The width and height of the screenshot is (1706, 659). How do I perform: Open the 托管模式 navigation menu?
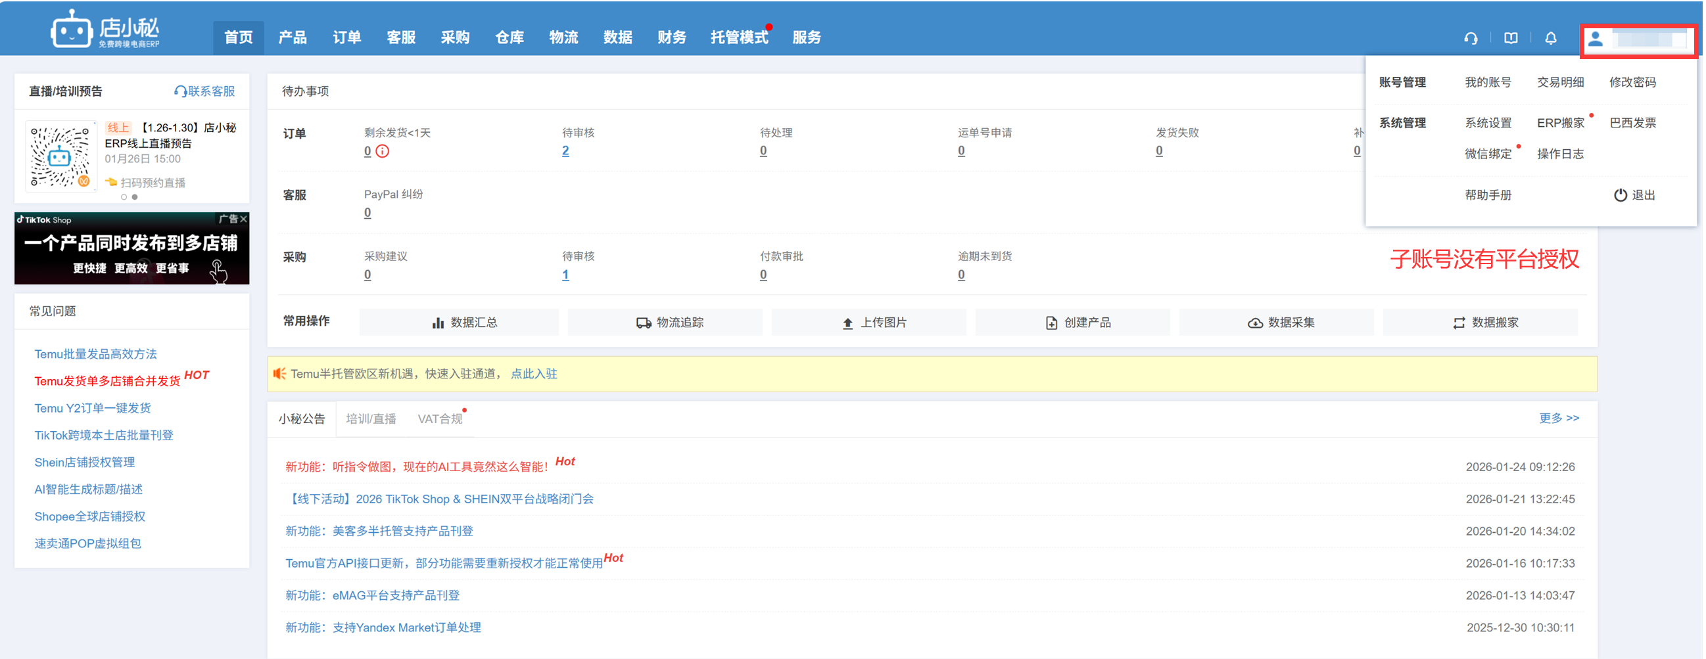click(739, 37)
